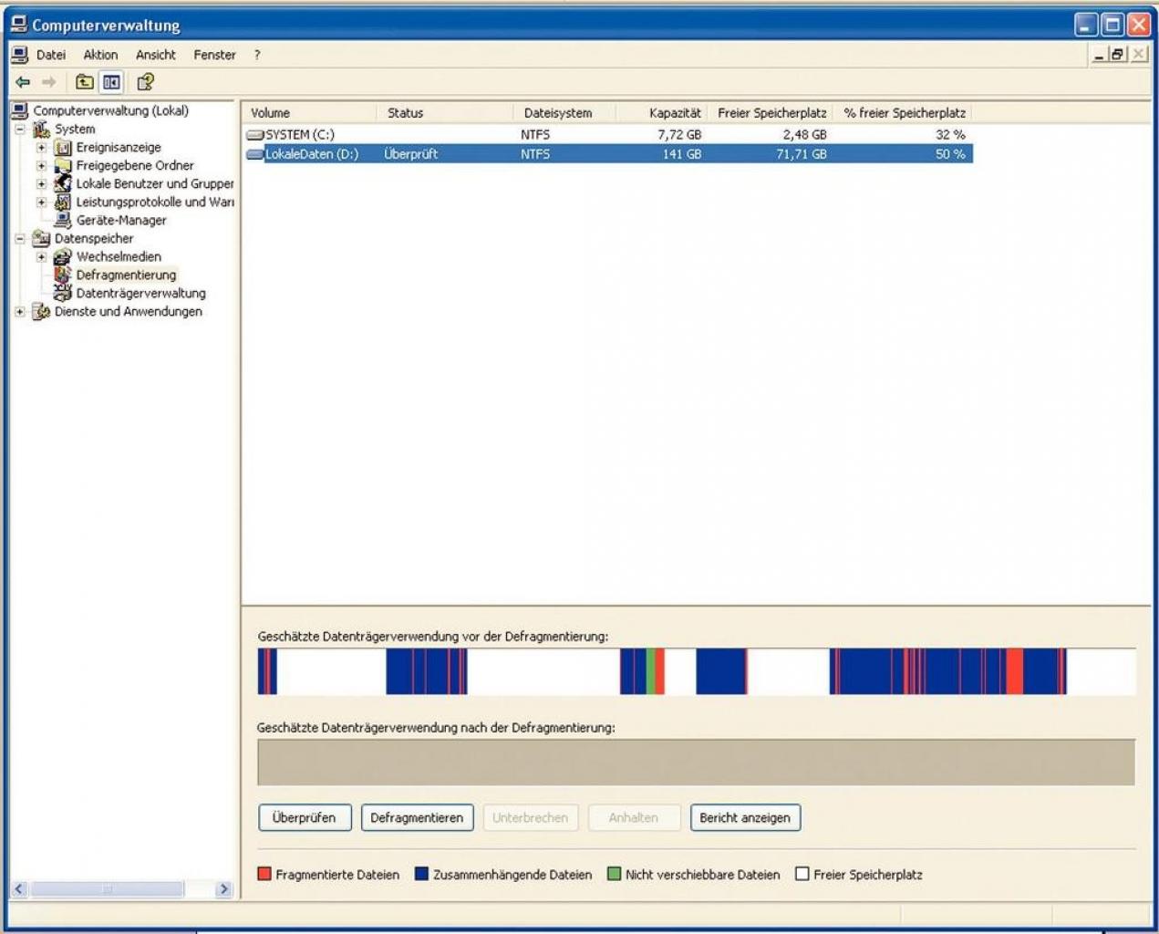Toggle the console tree show/hide icon
Screen dimensions: 1159x934
(x=111, y=82)
